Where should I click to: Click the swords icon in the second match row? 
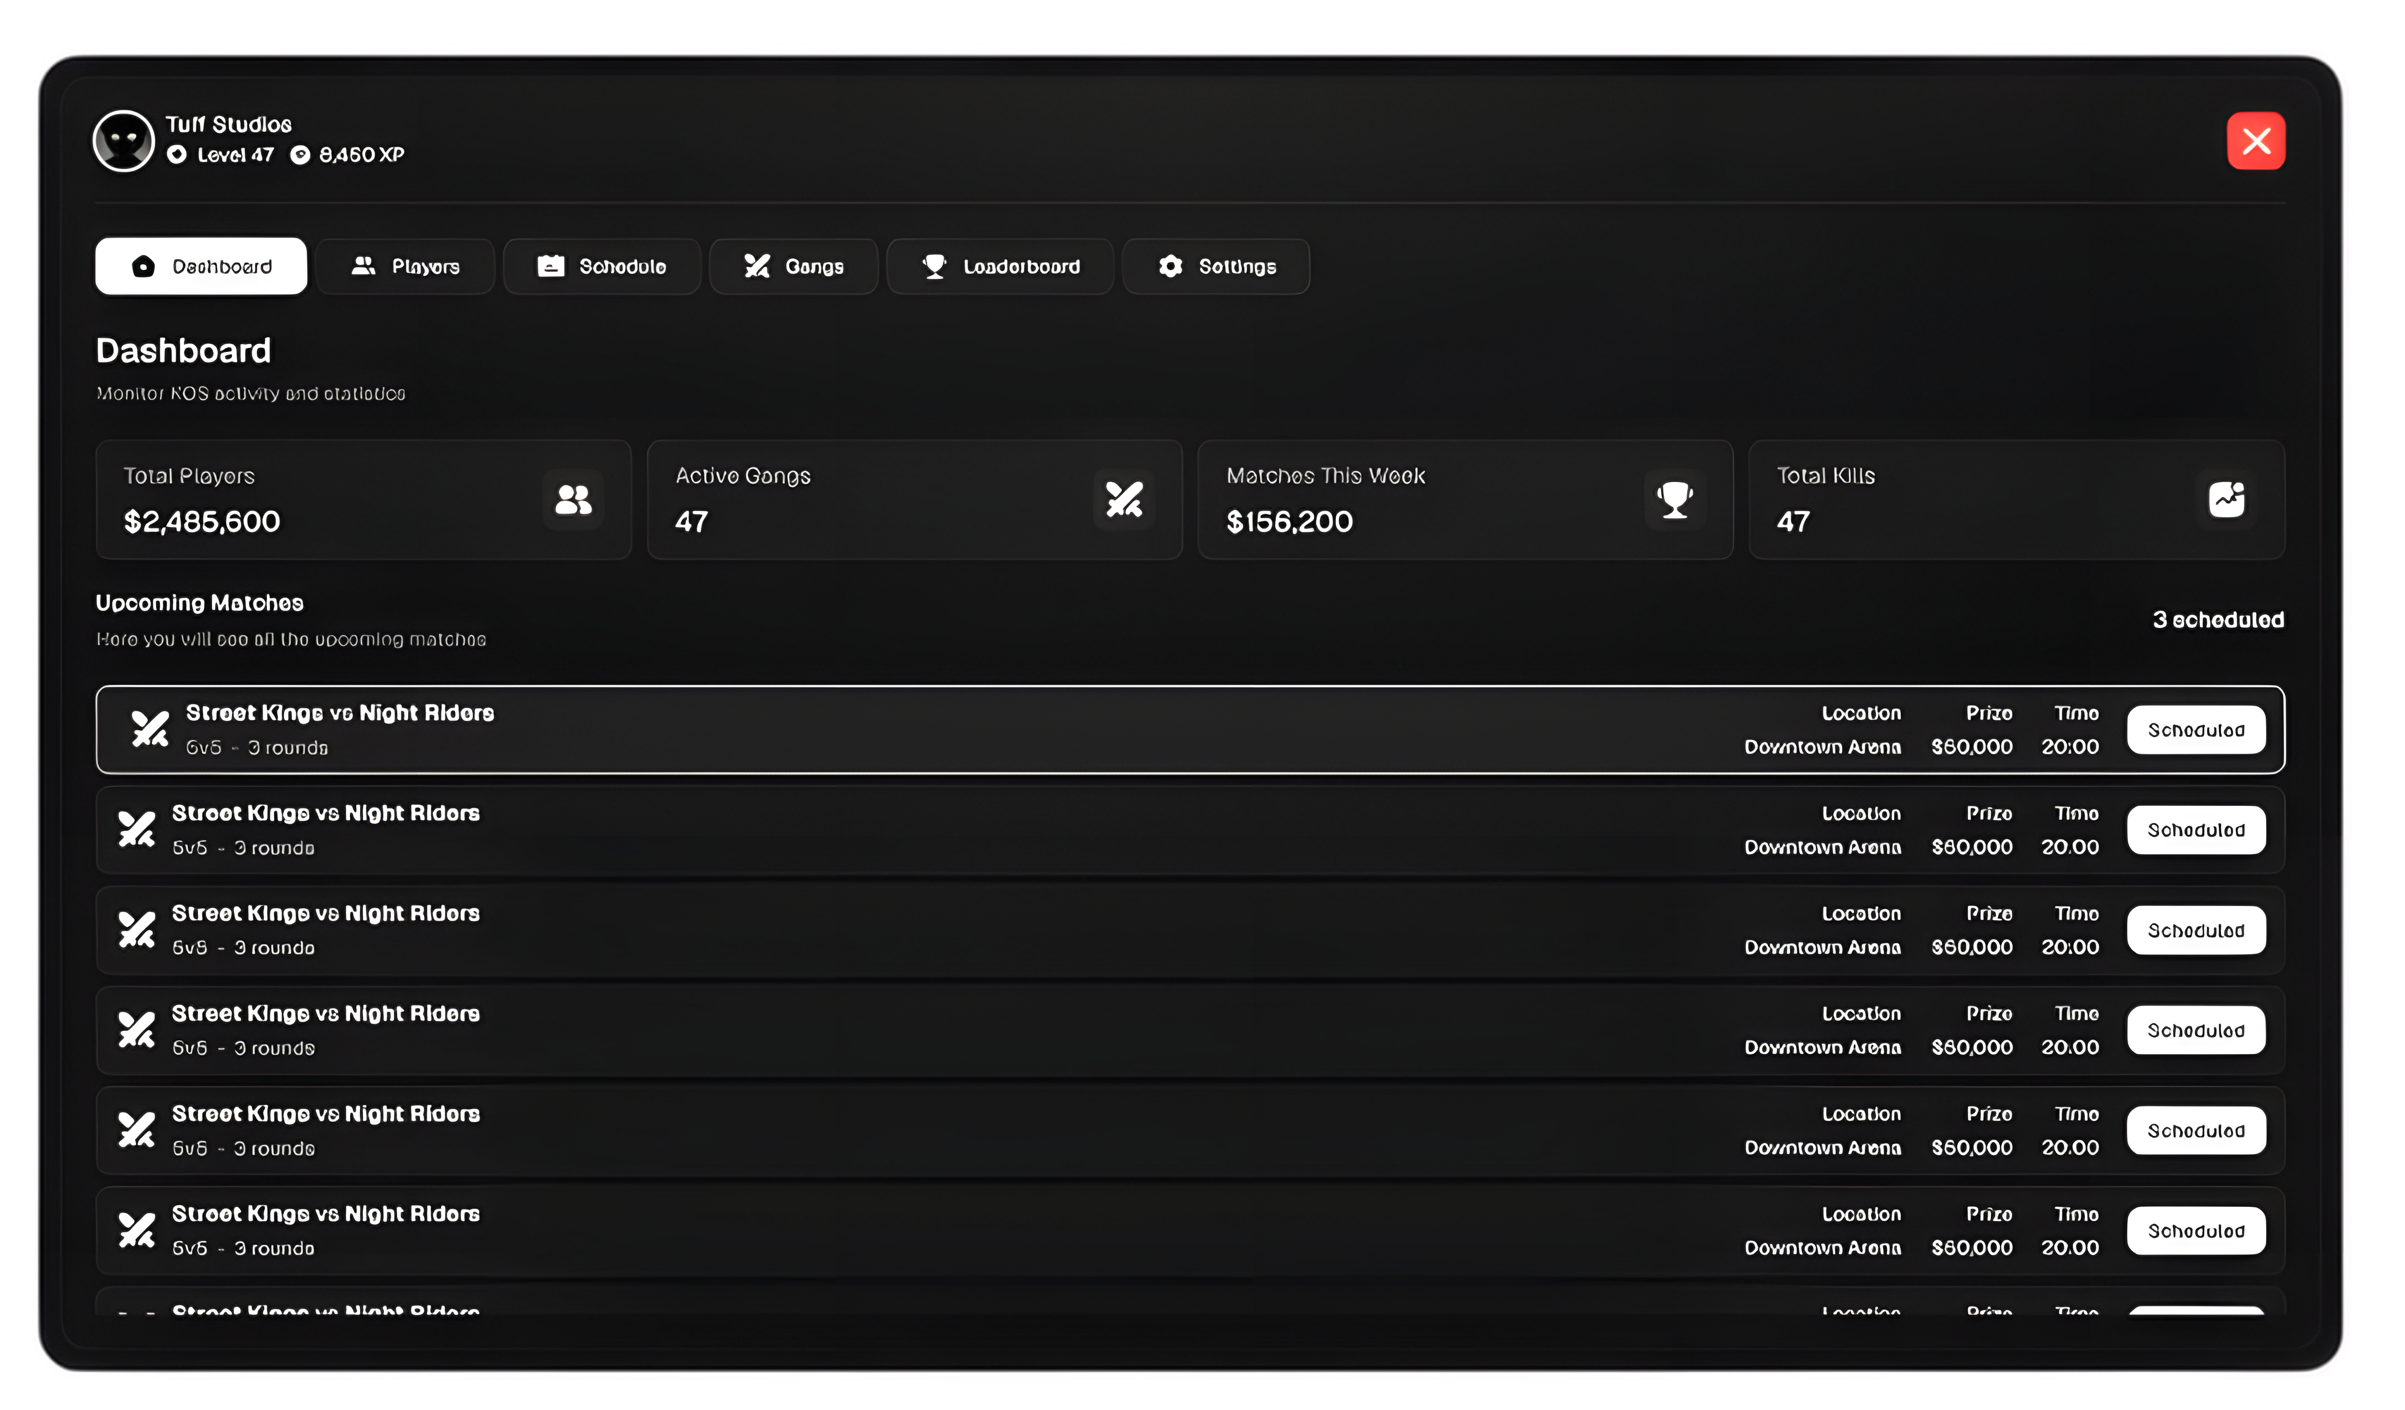coord(136,830)
